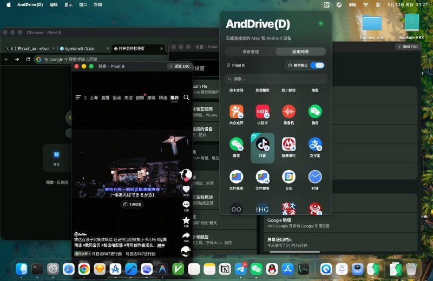This screenshot has height=281, width=433.
Task: Reload the page in the Chrome window
Action: 28,59
